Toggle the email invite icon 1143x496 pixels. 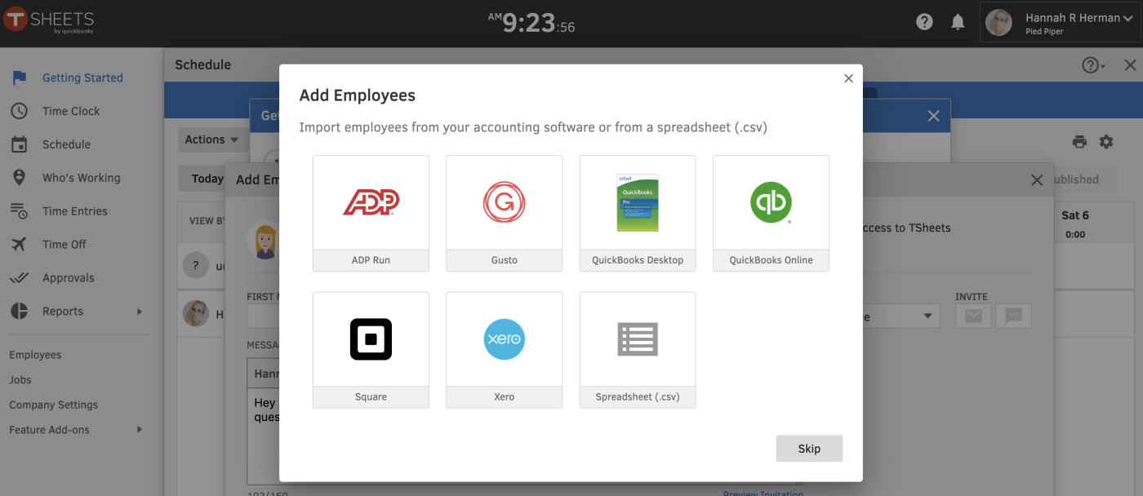tap(973, 316)
